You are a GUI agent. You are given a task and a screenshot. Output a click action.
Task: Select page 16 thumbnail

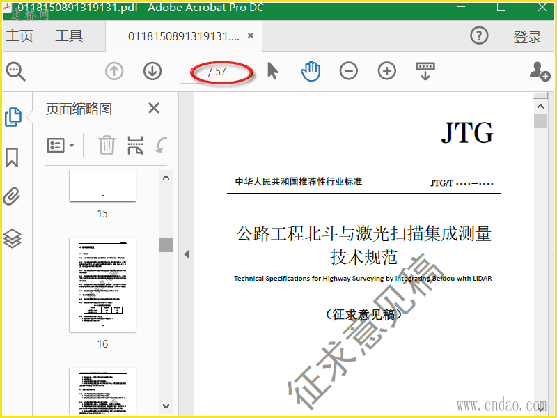[102, 284]
